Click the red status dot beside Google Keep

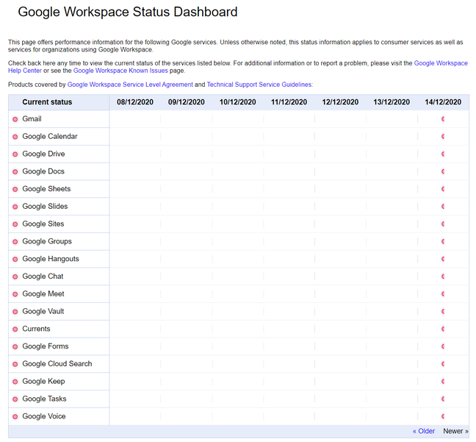pos(15,382)
